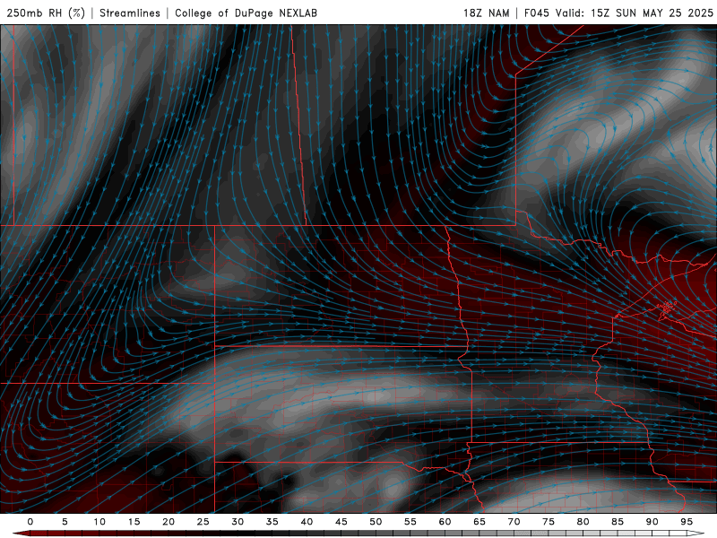Click the 85 tick label on the color scale

tap(618, 522)
